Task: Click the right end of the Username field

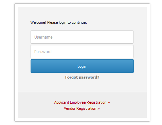Action: pyautogui.click(x=130, y=37)
